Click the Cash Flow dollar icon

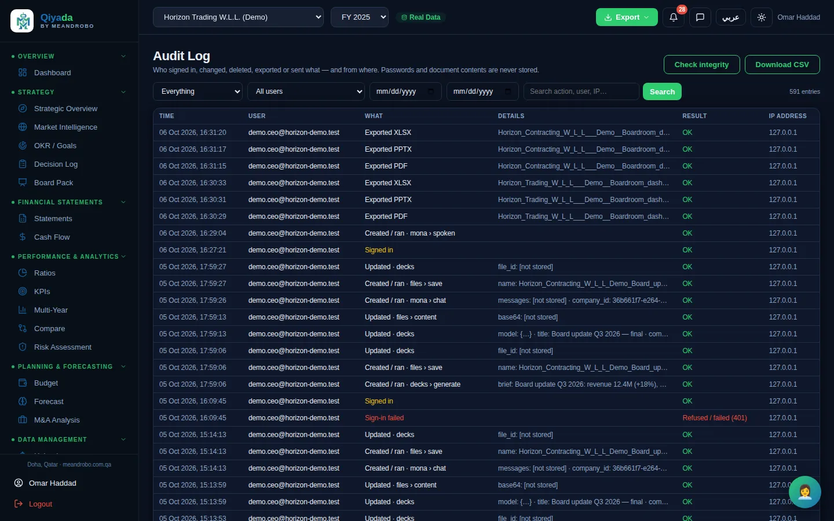coord(23,237)
